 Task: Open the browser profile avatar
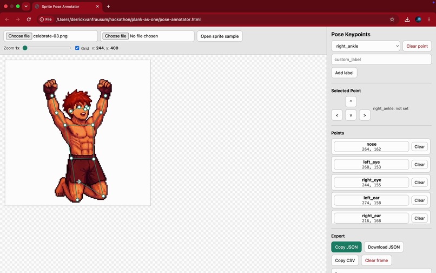click(x=418, y=19)
